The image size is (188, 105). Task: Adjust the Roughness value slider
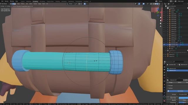pyautogui.click(x=183, y=102)
